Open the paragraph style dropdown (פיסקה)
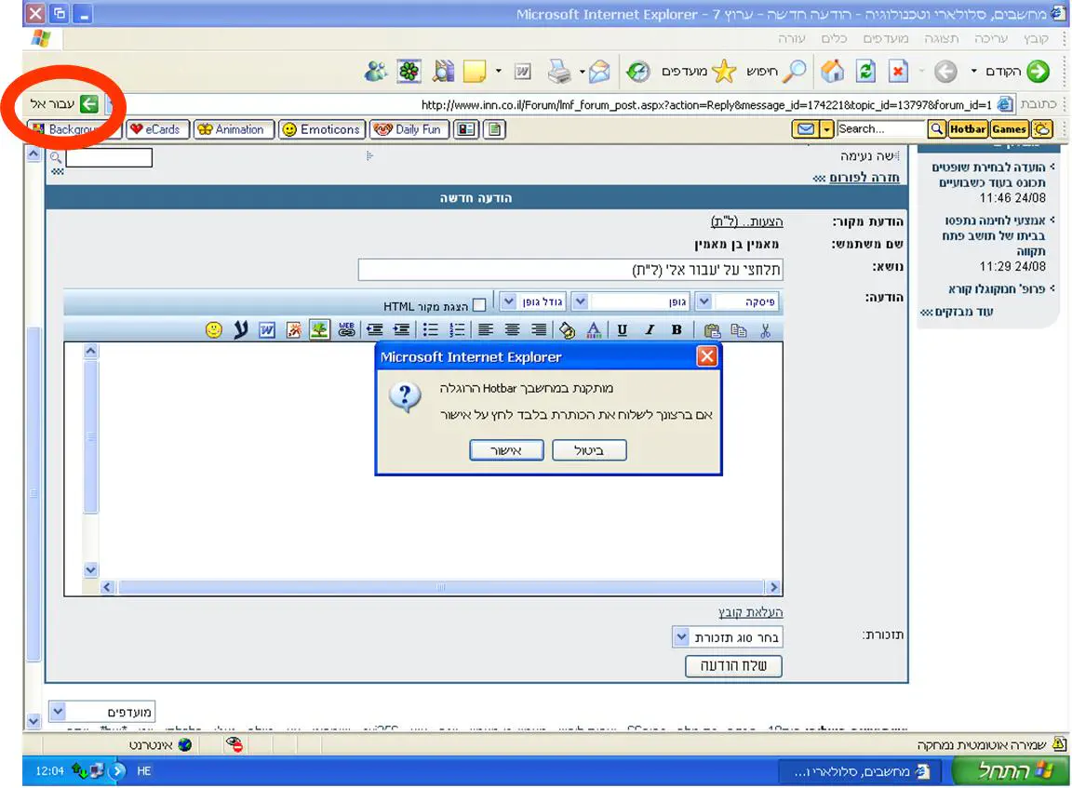This screenshot has width=1072, height=788. click(704, 301)
